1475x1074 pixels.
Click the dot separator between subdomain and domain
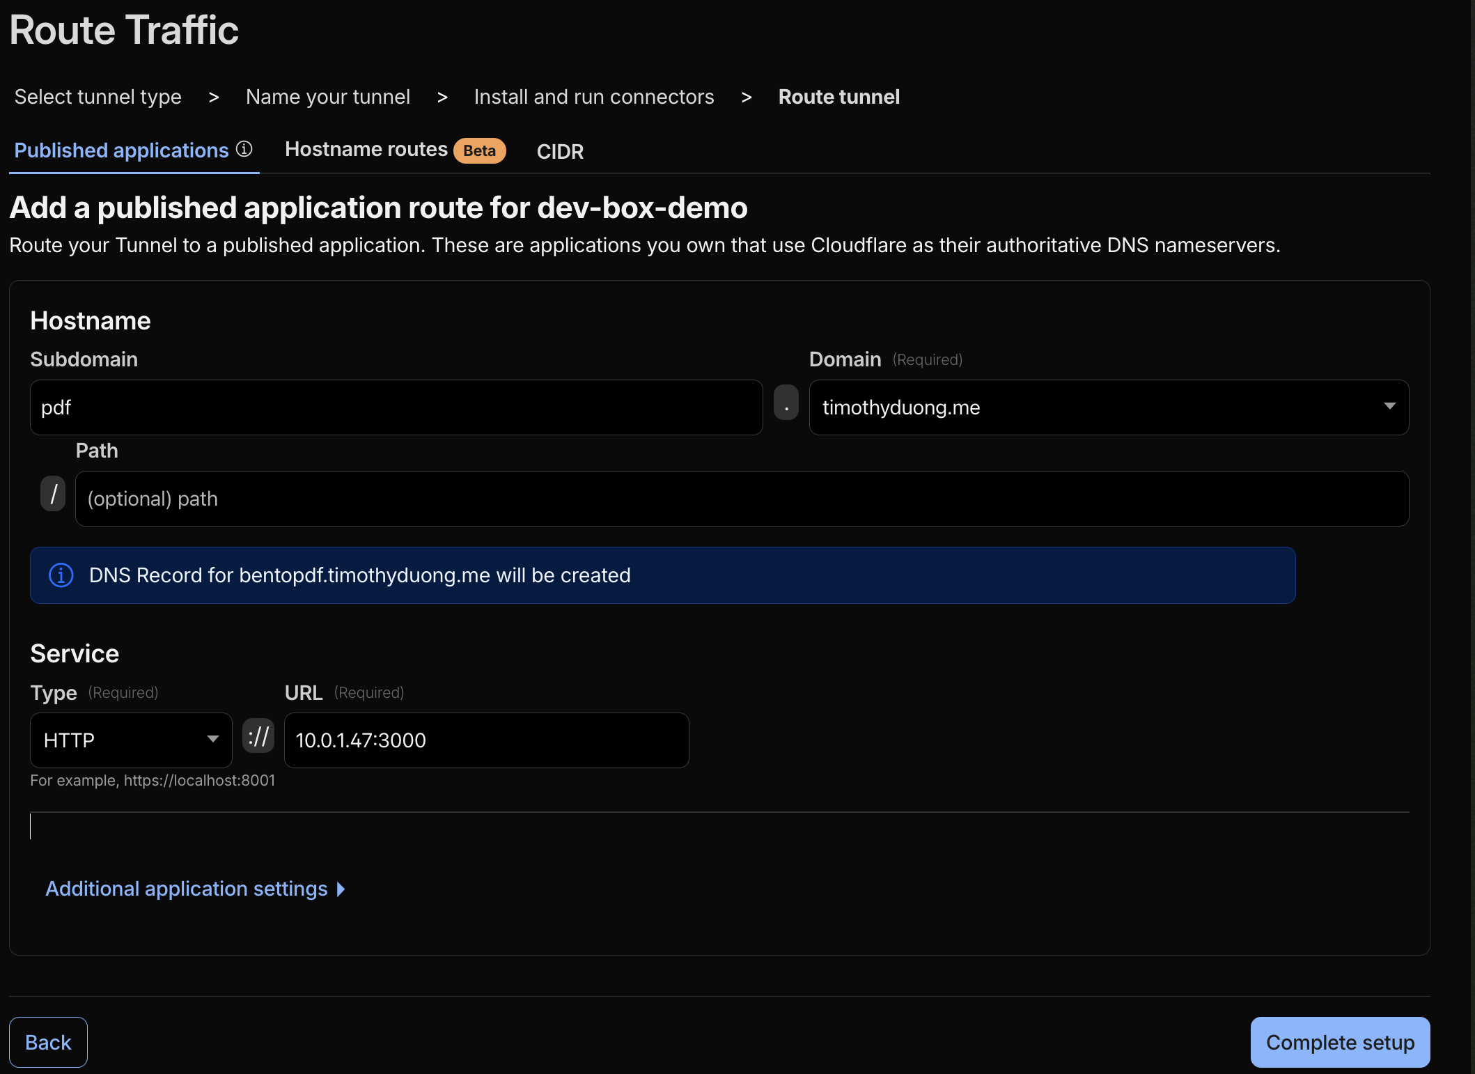coord(786,403)
